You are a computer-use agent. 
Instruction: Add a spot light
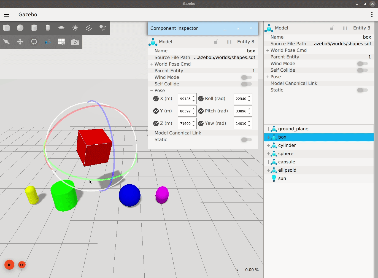[102, 28]
